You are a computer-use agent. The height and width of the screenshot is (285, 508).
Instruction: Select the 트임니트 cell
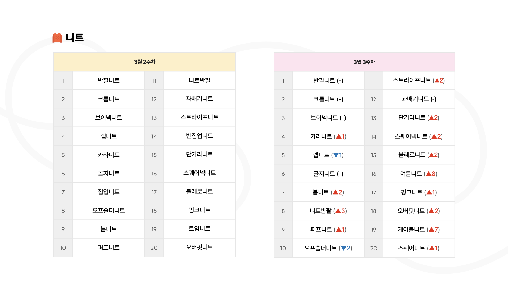[199, 229]
